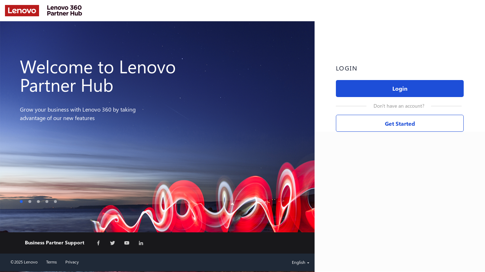This screenshot has width=485, height=272.
Task: Select the fourth carousel slide dot
Action: coord(47,202)
